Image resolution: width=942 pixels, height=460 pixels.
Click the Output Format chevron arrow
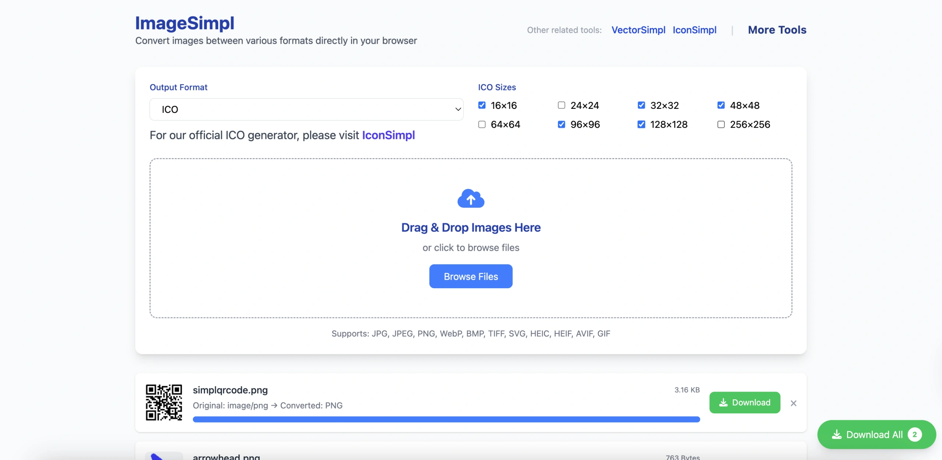(x=458, y=109)
